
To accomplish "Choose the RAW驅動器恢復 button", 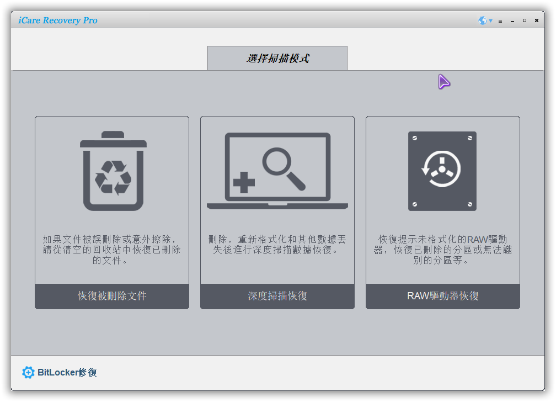I will pyautogui.click(x=442, y=296).
